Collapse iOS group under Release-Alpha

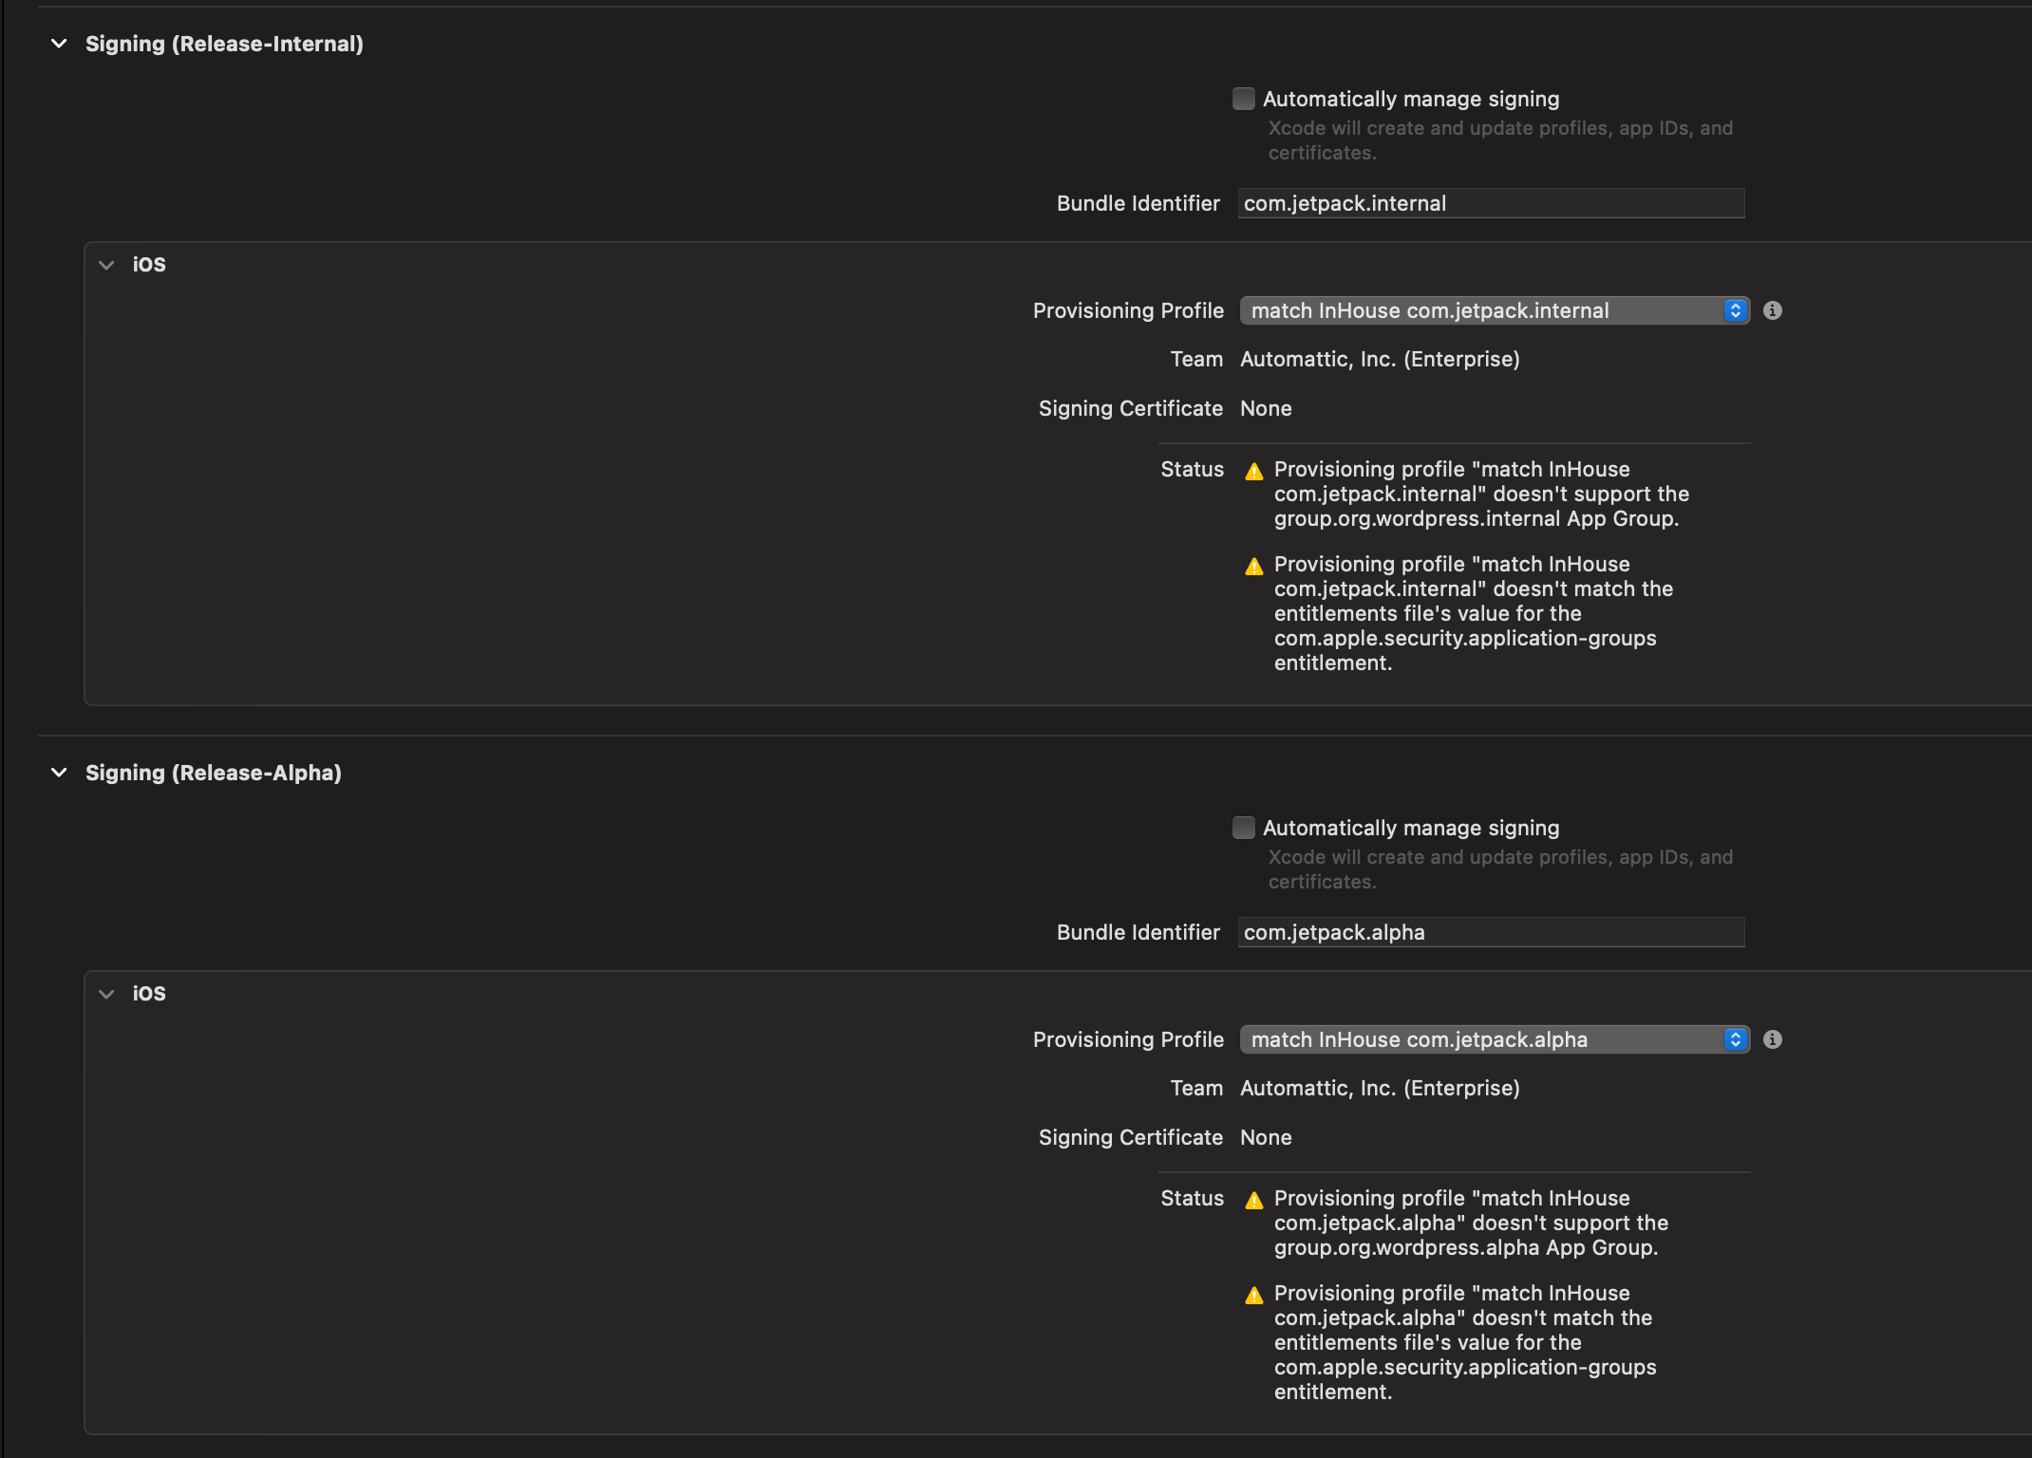coord(106,994)
